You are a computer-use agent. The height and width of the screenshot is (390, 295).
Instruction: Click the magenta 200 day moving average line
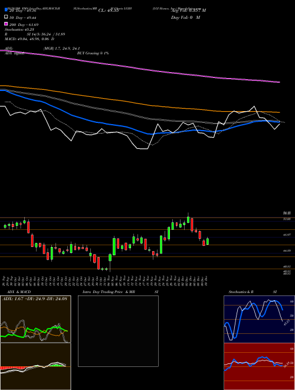139,68
